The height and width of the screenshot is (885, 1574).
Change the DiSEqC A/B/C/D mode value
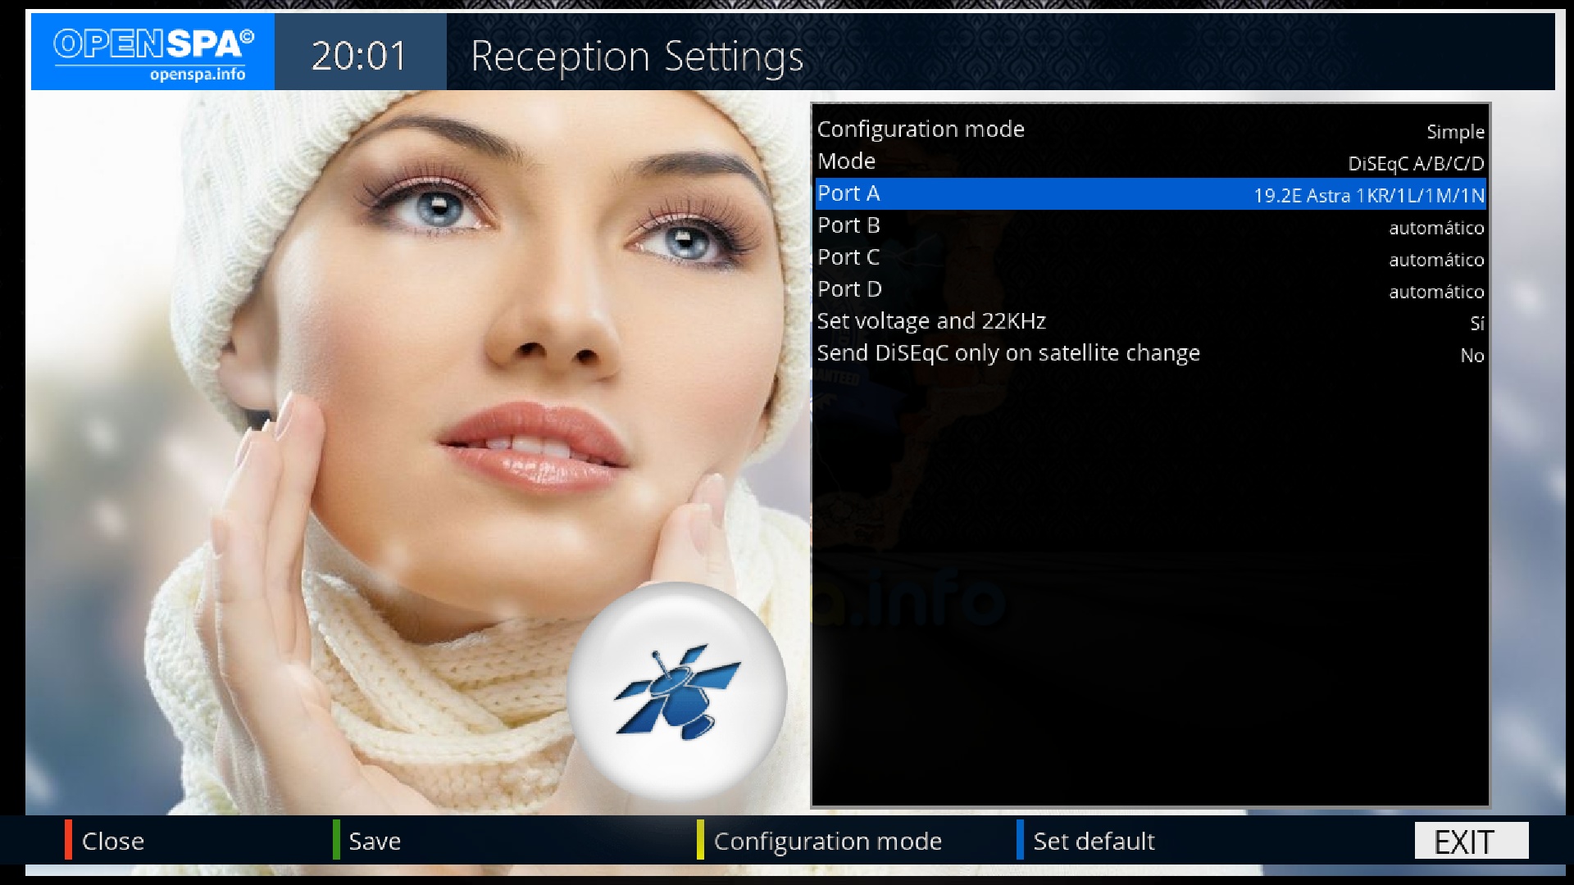point(1416,164)
